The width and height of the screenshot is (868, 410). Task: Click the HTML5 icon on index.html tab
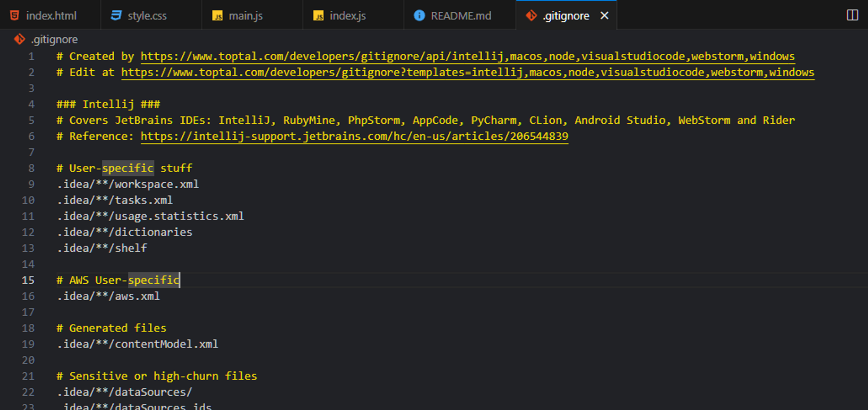[14, 16]
